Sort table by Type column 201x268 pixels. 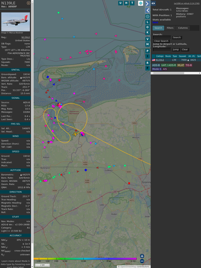pos(175,56)
